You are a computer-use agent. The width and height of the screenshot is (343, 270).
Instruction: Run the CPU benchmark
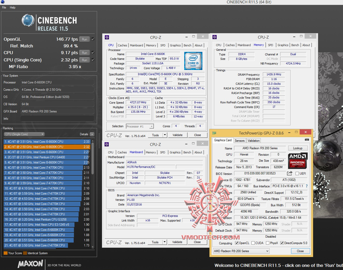[x=85, y=53]
